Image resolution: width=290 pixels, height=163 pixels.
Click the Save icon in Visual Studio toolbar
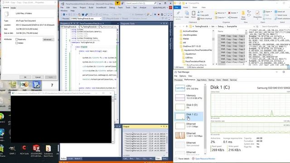pyautogui.click(x=83, y=14)
